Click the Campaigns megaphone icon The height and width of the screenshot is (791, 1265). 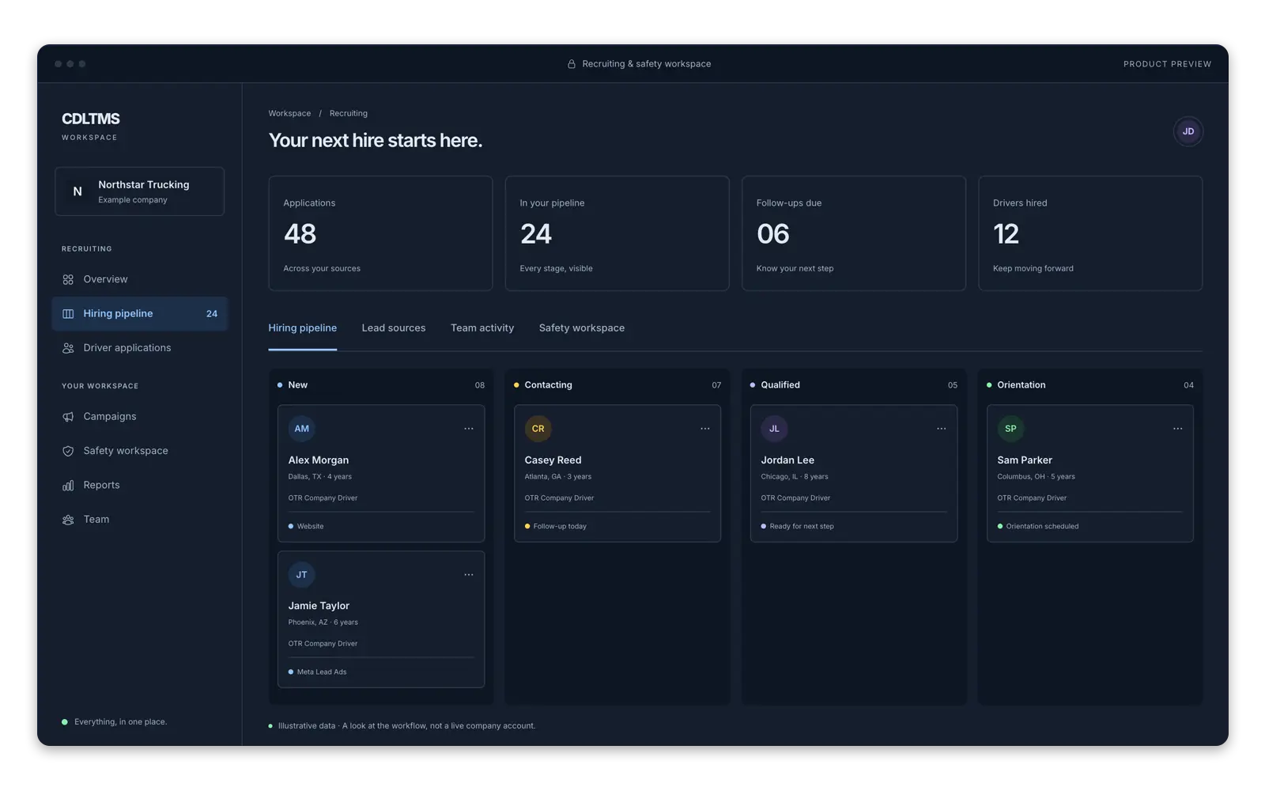tap(68, 417)
